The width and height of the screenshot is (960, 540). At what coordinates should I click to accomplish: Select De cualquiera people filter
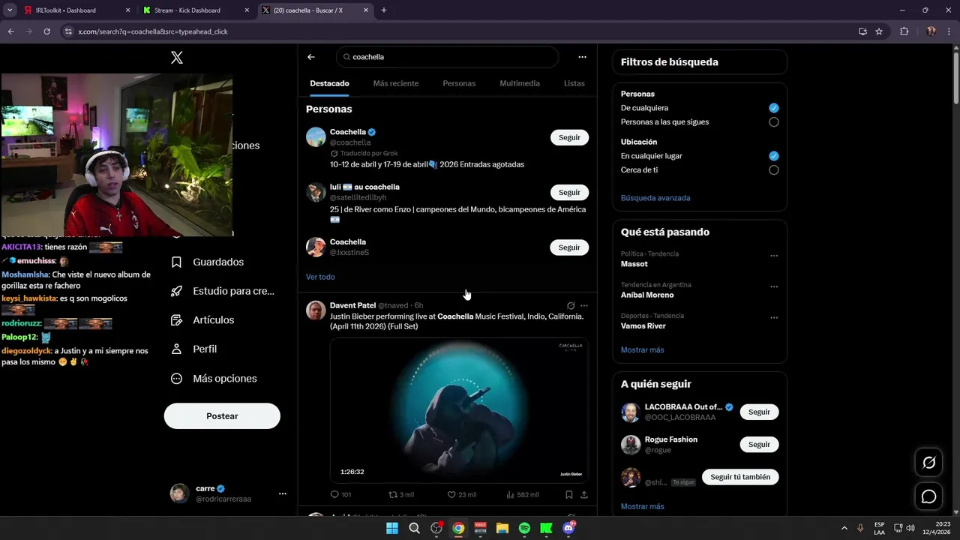[774, 108]
